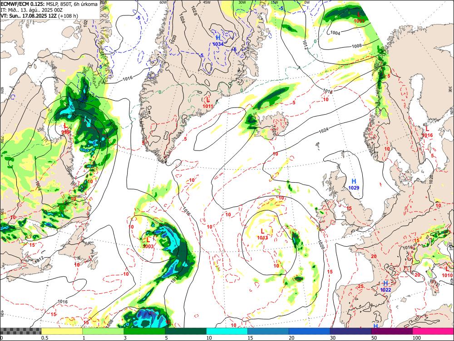Image resolution: width=454 pixels, height=341 pixels.
Task: Click the L 1011 low near southeast Greenland
Action: 207,102
